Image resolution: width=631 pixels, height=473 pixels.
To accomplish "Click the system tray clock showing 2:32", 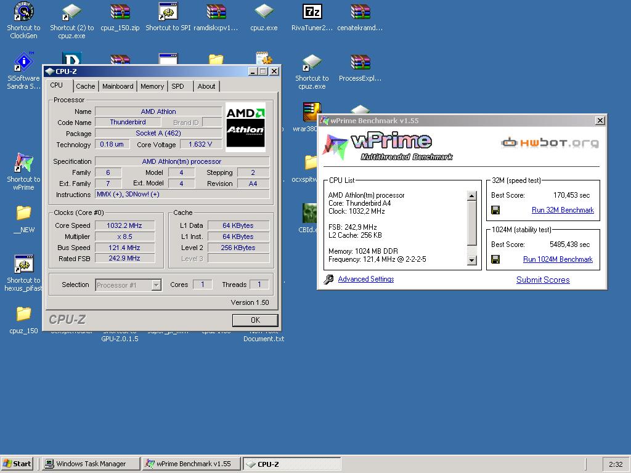I will 616,464.
